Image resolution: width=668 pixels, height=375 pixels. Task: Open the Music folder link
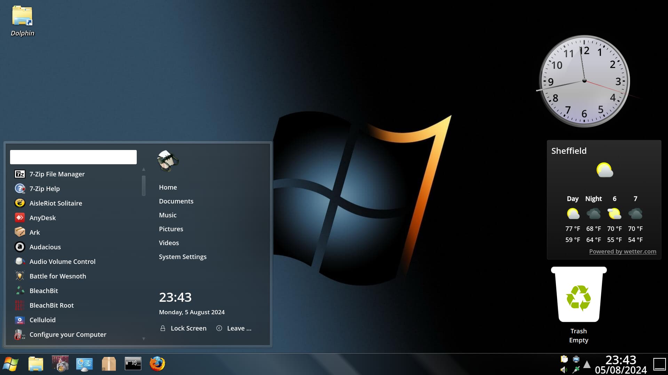(x=168, y=215)
